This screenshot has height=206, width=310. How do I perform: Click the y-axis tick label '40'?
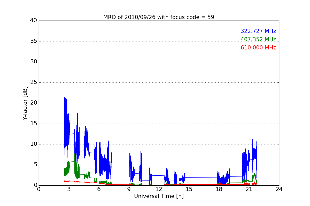(x=33, y=21)
